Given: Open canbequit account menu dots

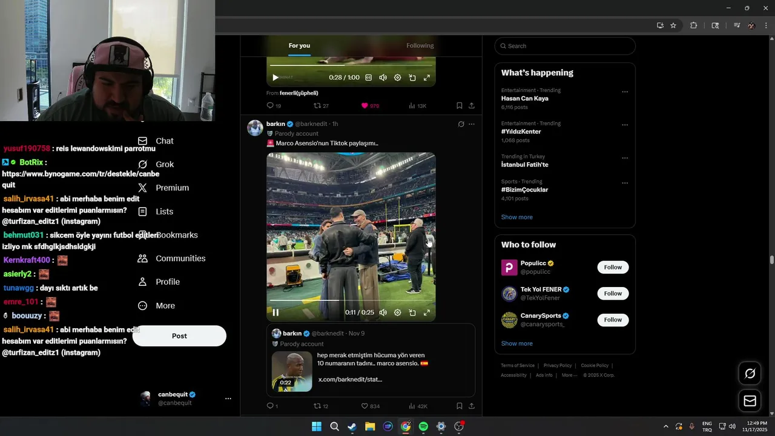Looking at the screenshot, I should (x=228, y=398).
